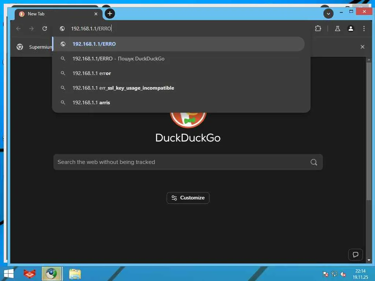Select the 192.168.1.1/ERRO URL suggestion

coord(178,44)
